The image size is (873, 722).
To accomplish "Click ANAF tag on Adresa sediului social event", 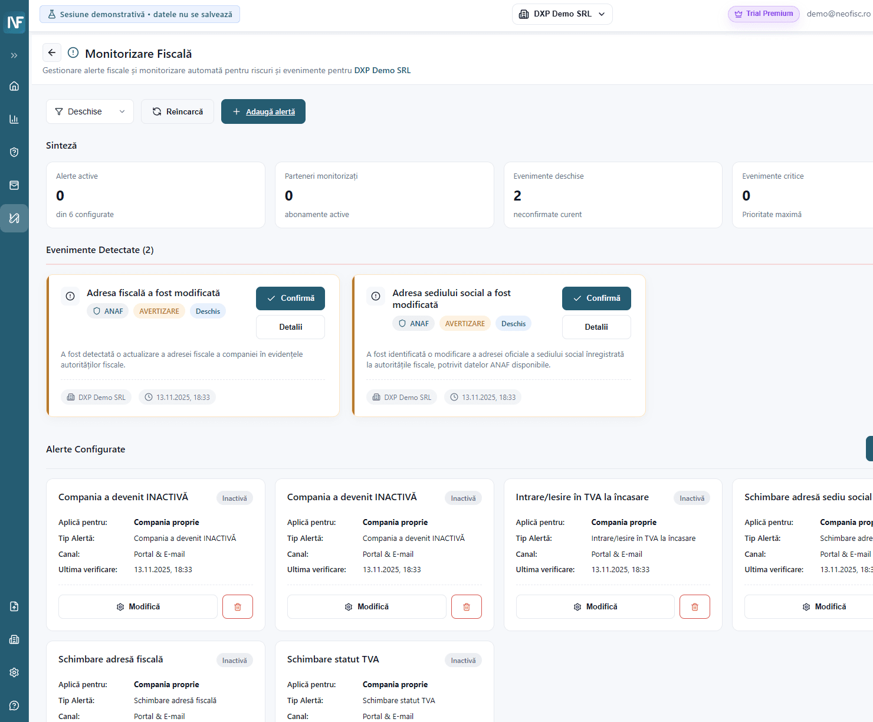I will point(413,324).
